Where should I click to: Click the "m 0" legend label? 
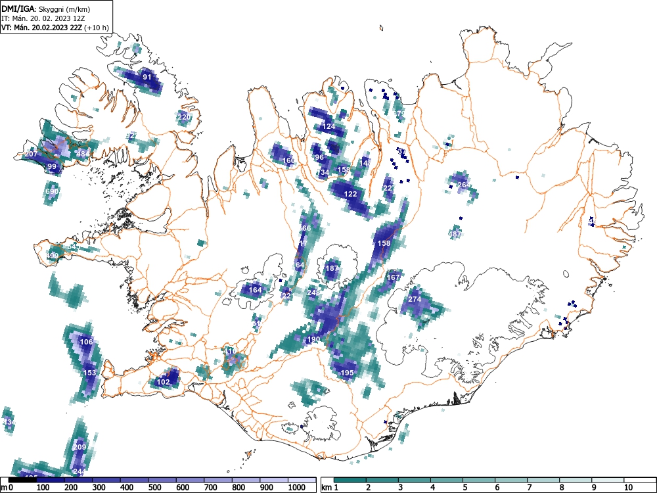[7, 488]
